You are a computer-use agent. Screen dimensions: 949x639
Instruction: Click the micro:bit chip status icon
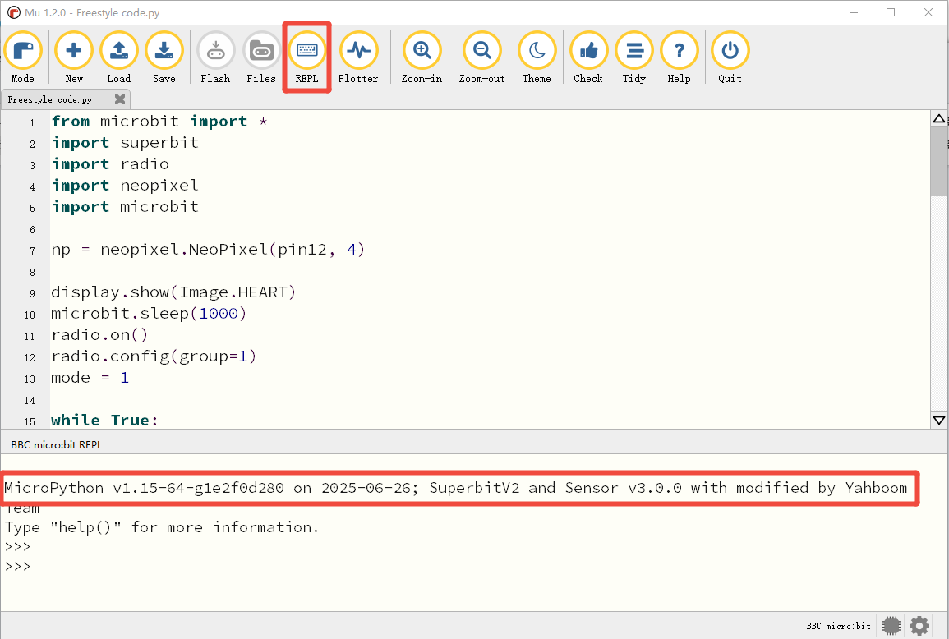[x=891, y=626]
